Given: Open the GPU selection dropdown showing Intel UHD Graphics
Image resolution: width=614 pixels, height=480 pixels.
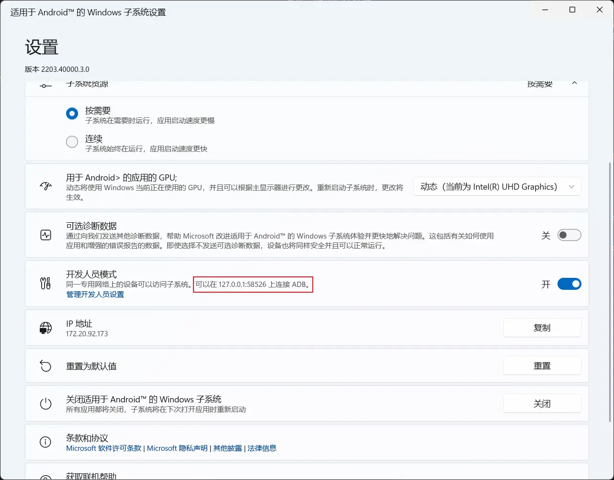Looking at the screenshot, I should (497, 186).
